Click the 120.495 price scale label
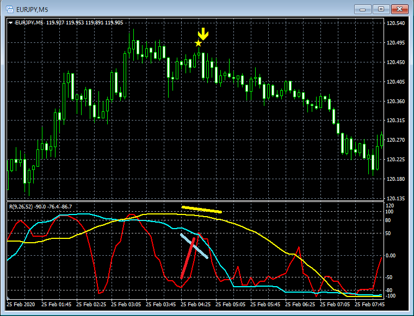 coord(396,43)
